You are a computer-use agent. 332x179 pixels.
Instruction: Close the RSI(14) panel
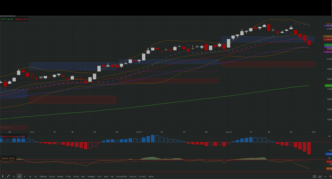pyautogui.click(x=329, y=158)
